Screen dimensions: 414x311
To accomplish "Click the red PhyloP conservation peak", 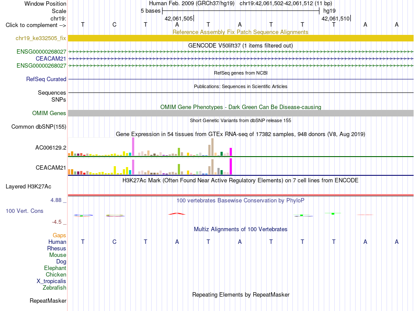I will click(x=177, y=213).
